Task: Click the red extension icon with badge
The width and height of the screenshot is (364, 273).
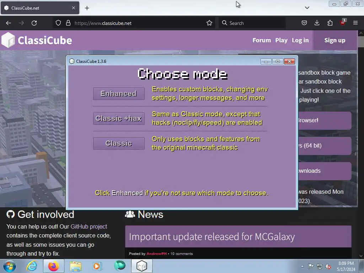Action: tap(343, 22)
